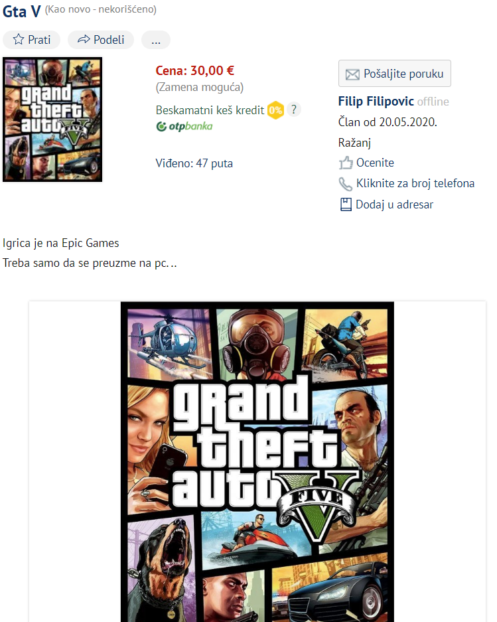The image size is (497, 622).
Task: Click the thumbs-up Ocenite icon
Action: [346, 163]
